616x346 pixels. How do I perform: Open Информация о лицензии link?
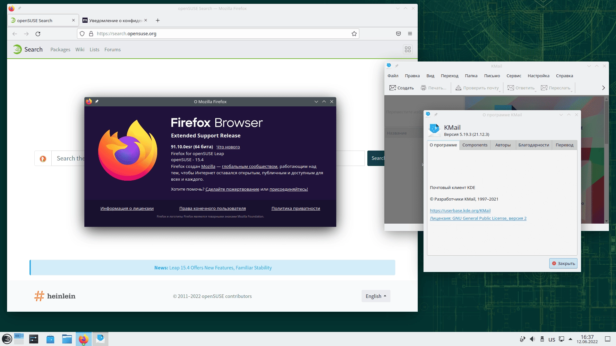coord(127,209)
